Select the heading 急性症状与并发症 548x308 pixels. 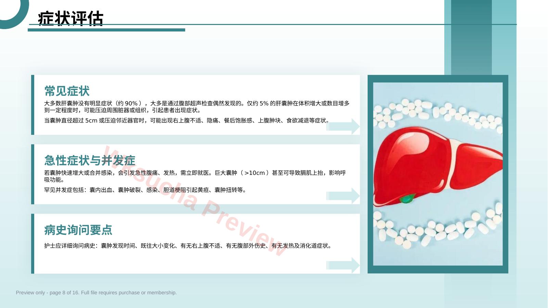[90, 160]
